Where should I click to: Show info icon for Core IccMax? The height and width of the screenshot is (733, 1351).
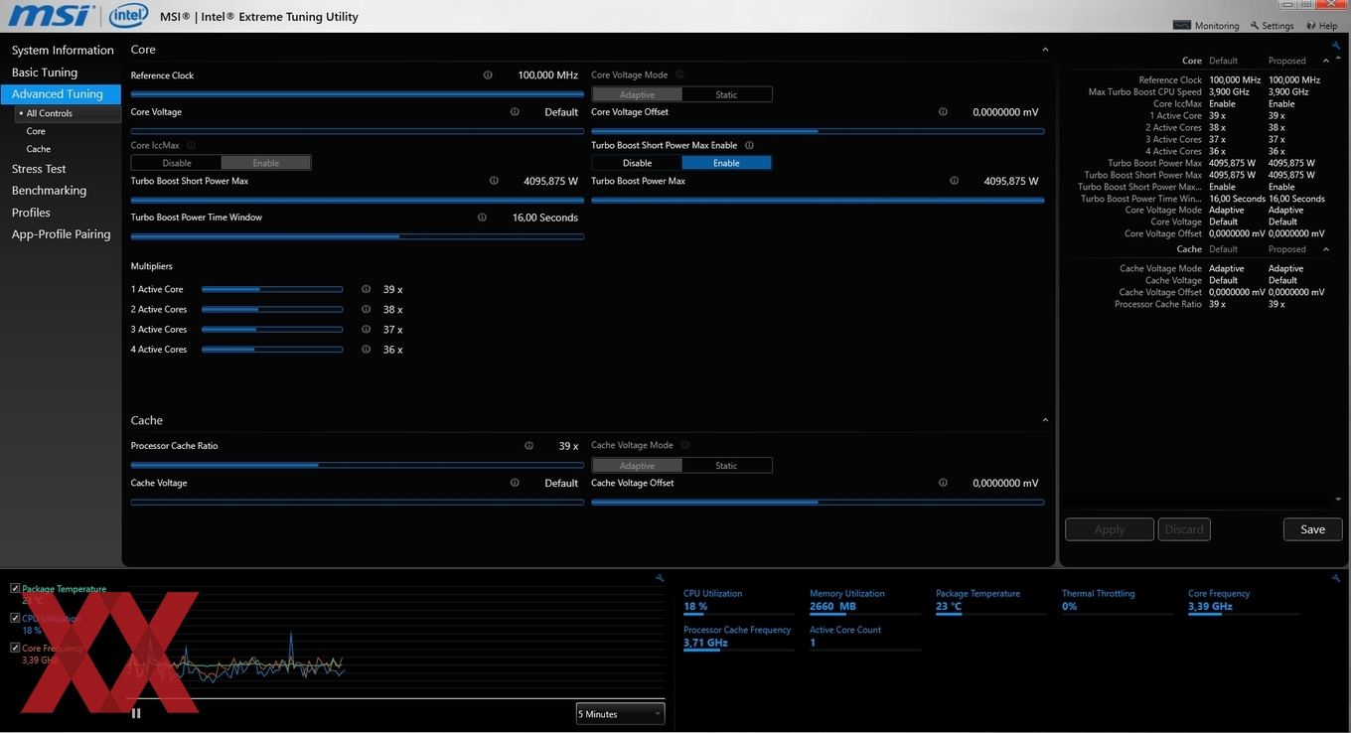point(192,145)
